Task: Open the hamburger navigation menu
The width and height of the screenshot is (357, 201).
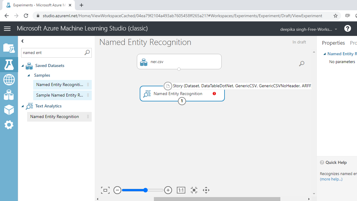Action: [7, 28]
